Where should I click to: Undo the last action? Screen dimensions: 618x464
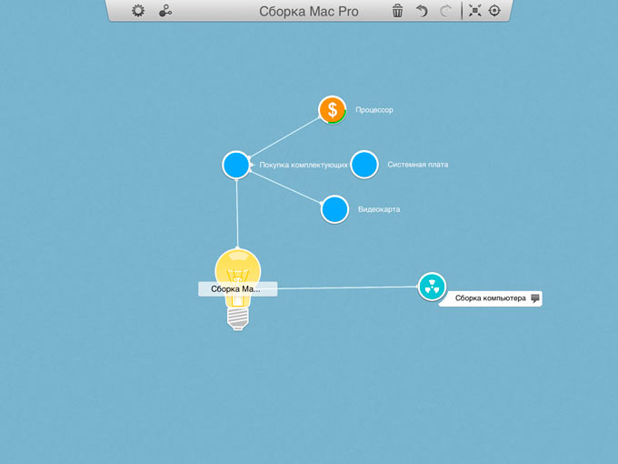click(x=422, y=11)
